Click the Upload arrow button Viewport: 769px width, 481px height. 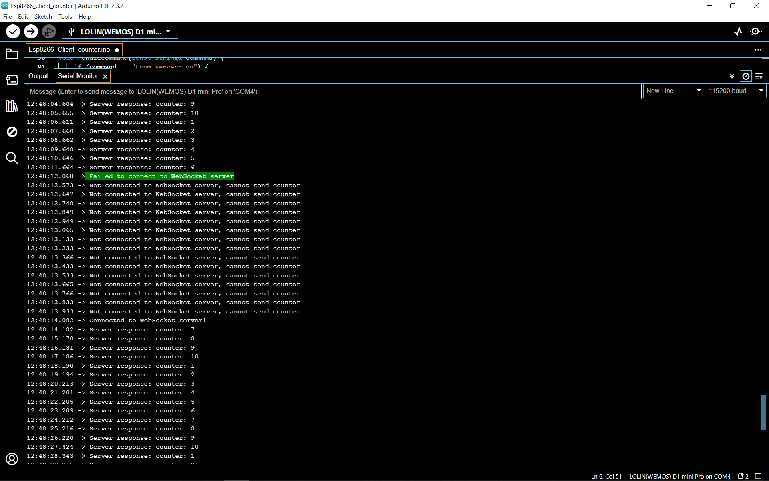[x=31, y=31]
